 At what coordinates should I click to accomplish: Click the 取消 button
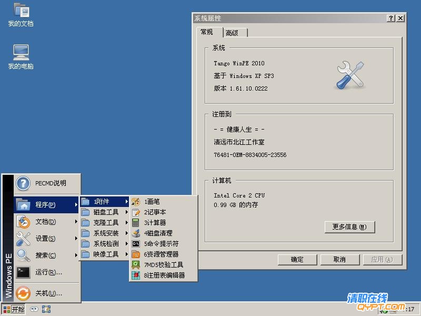tap(339, 260)
